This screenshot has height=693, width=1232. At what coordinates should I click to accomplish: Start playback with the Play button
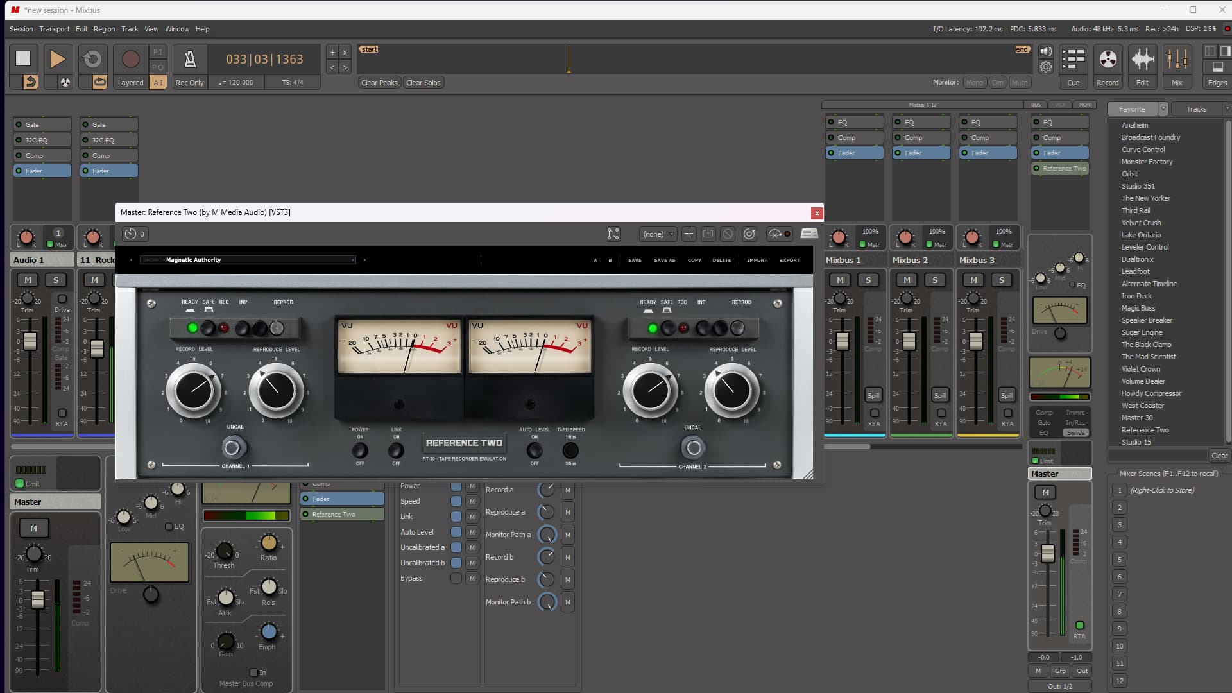coord(58,58)
